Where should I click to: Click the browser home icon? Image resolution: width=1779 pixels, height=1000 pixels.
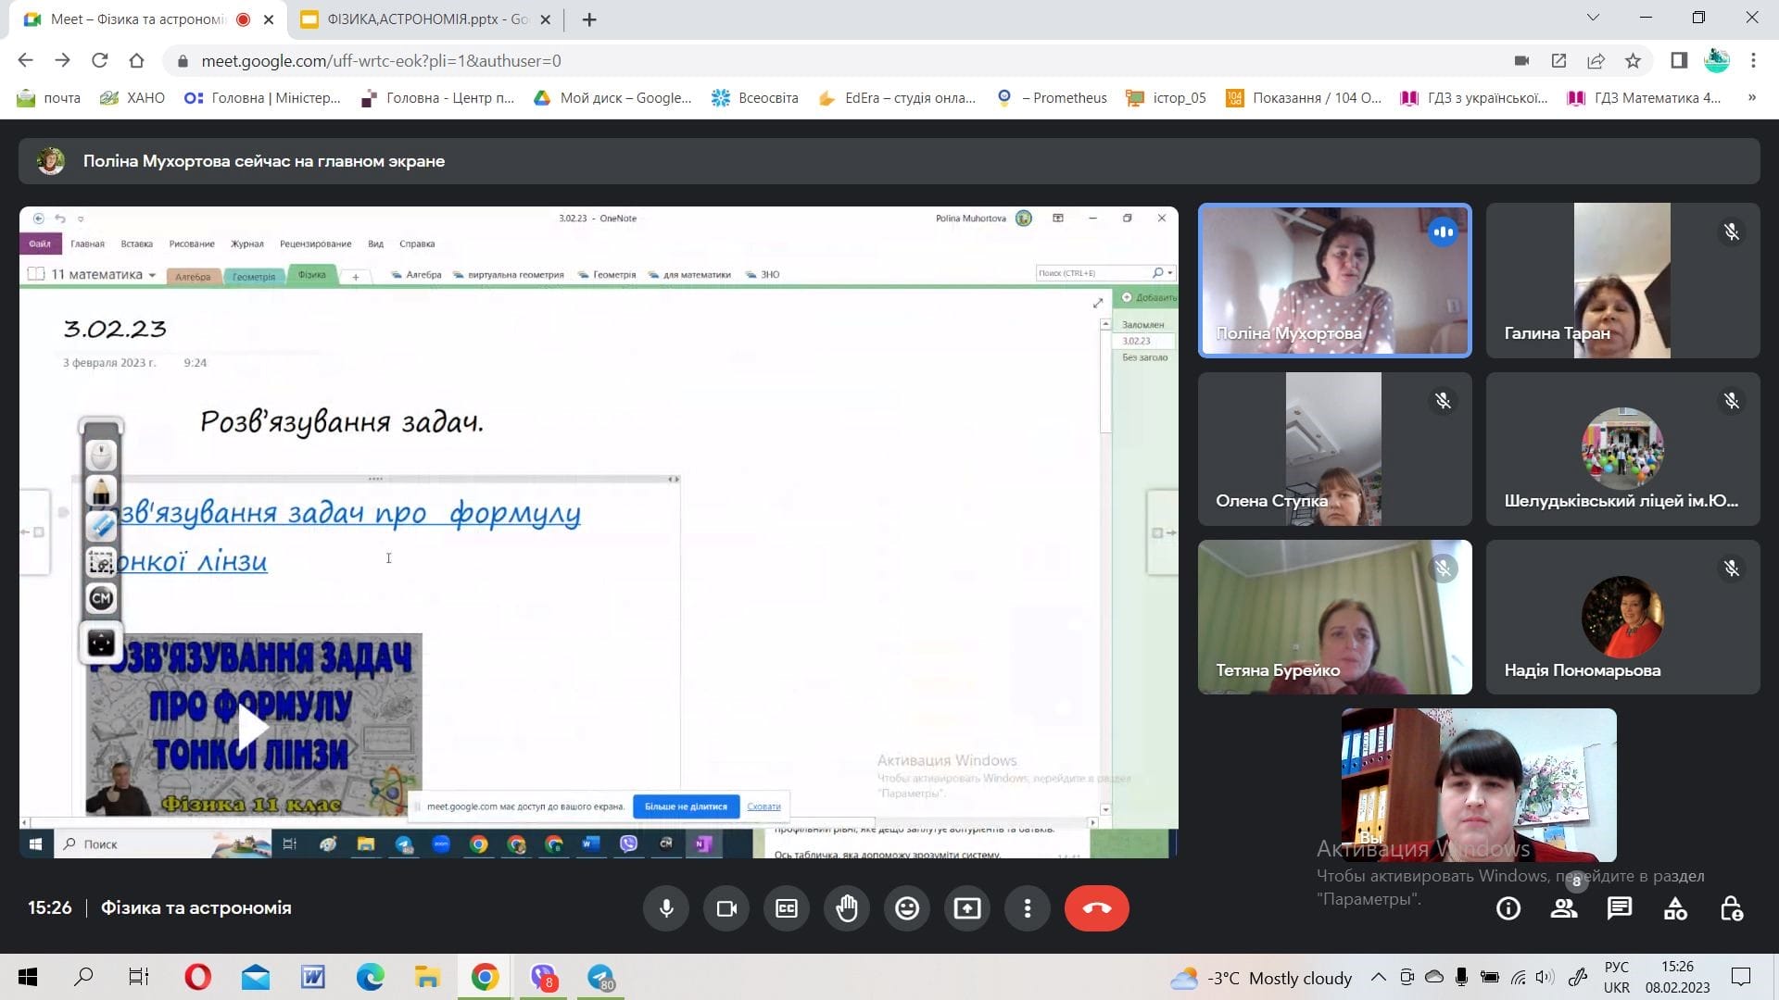[136, 61]
